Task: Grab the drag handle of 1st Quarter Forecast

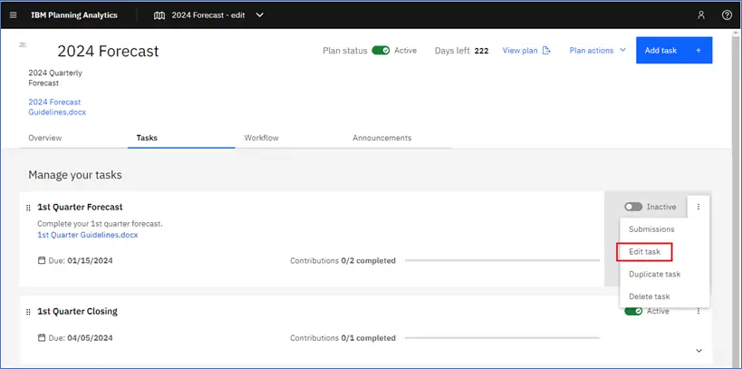Action: [28, 208]
